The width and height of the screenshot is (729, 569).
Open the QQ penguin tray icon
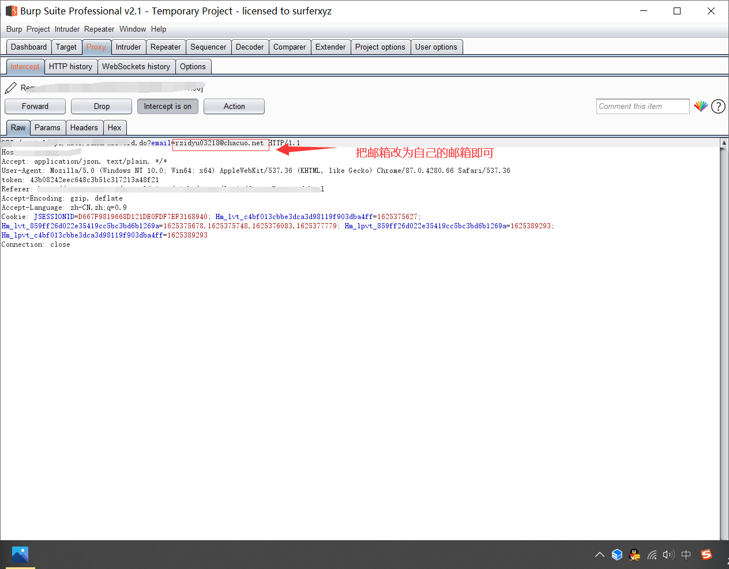634,555
